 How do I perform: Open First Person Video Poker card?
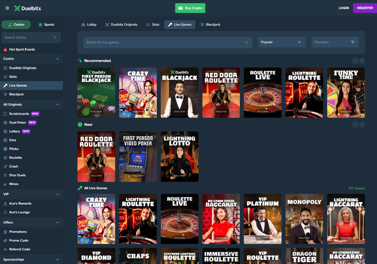tap(138, 157)
